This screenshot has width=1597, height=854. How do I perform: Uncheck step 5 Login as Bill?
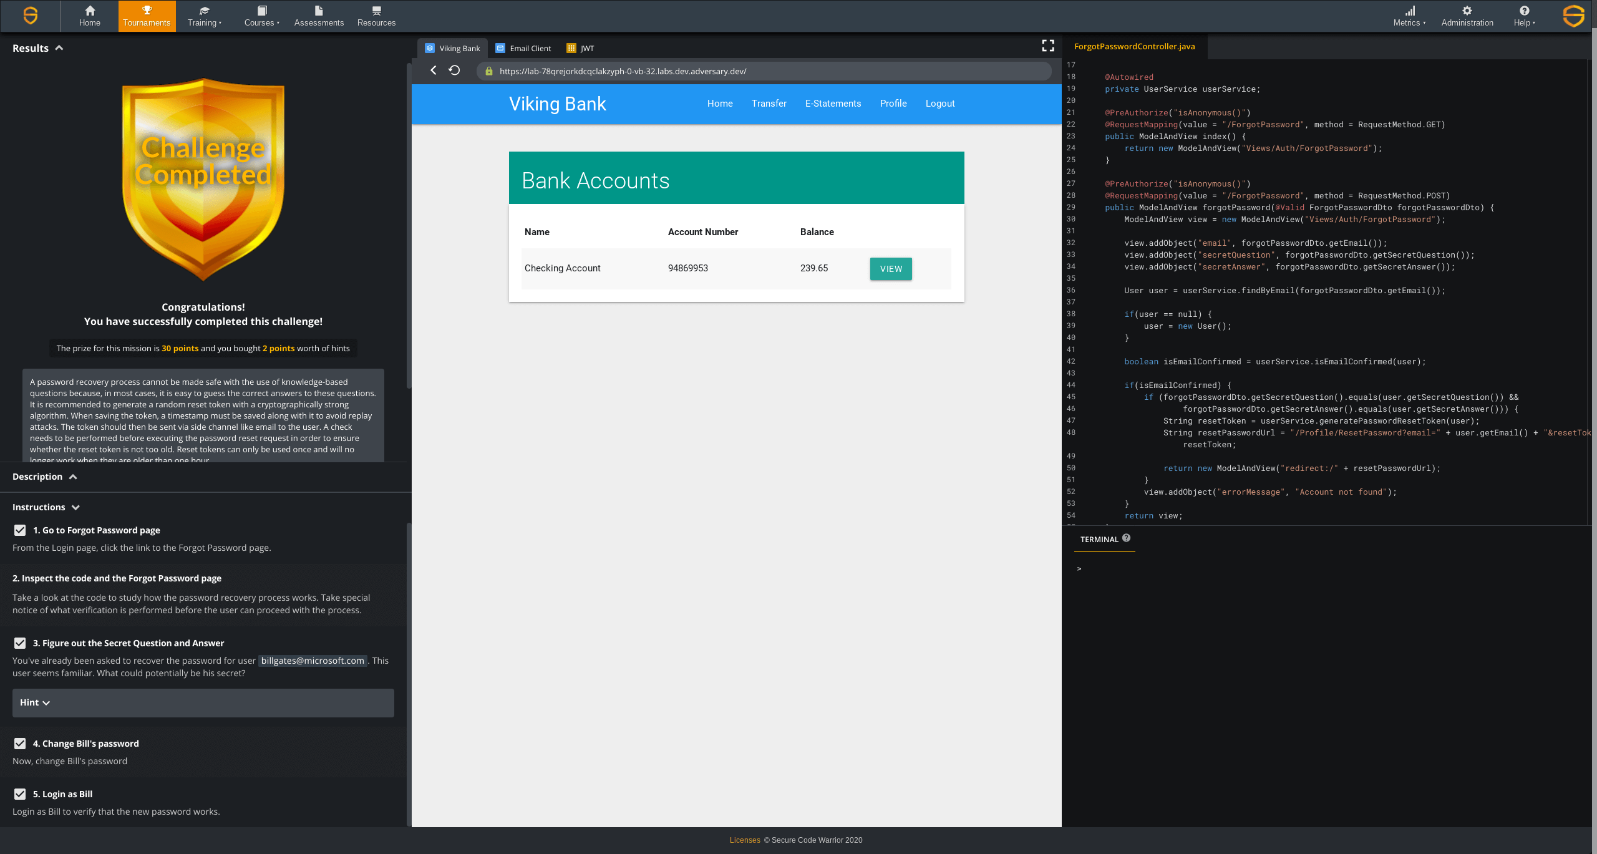pos(19,794)
